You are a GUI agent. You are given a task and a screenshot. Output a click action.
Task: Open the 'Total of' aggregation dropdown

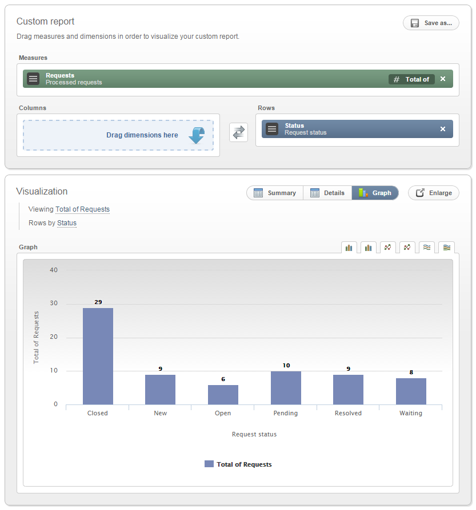411,79
